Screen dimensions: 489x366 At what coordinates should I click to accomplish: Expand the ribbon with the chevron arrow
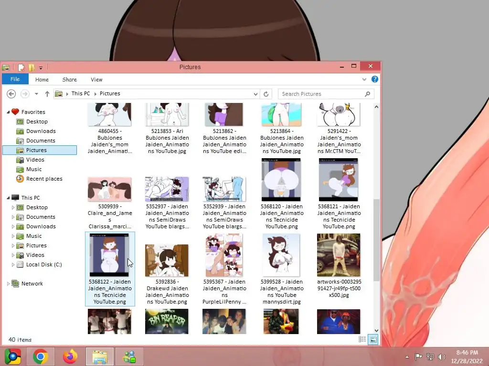[x=364, y=80]
